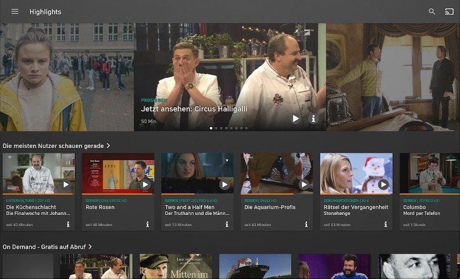
Task: Click 'SERIEN | PRO7 DEUTSCHLAND' label
Action: point(191,201)
